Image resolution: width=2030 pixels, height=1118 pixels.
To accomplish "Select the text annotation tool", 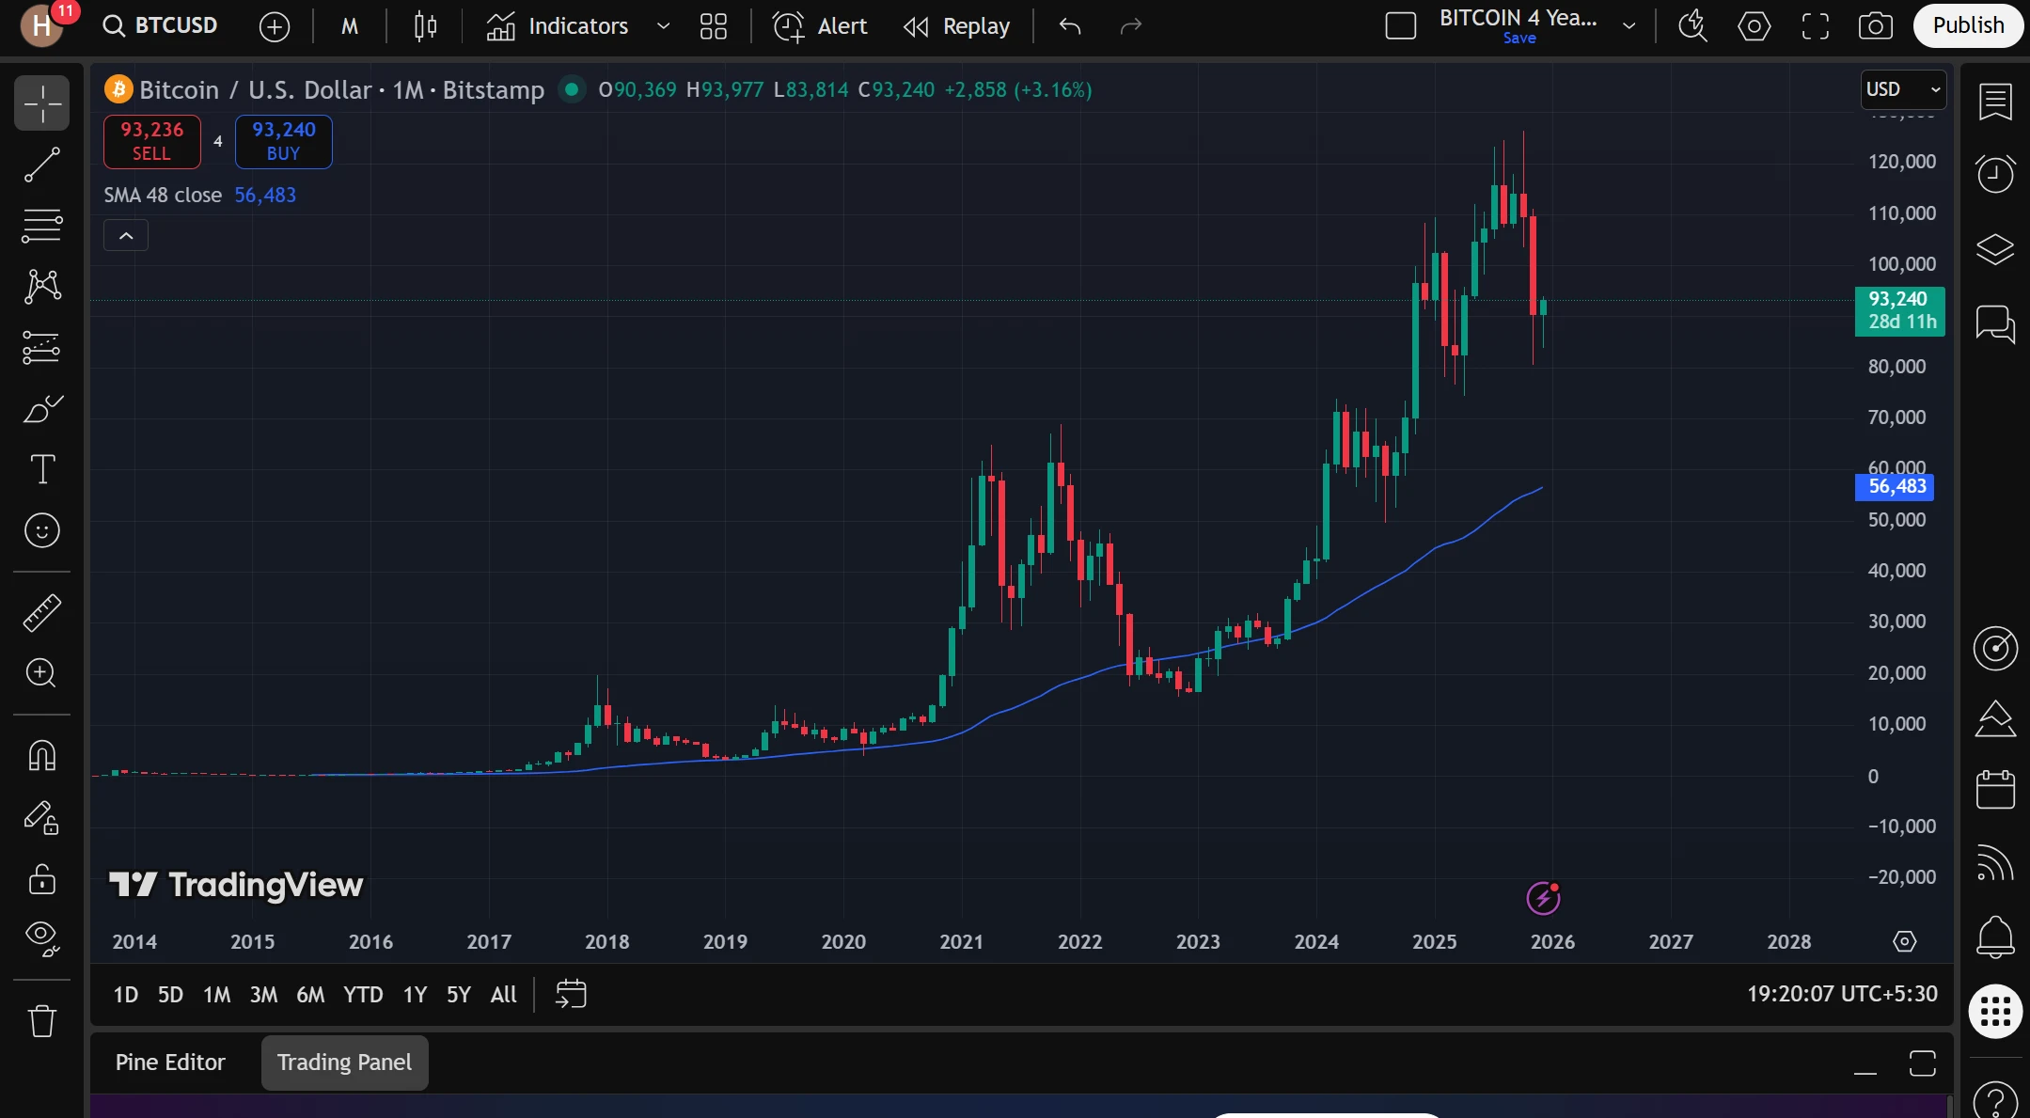I will 41,469.
